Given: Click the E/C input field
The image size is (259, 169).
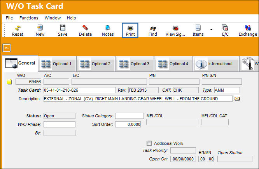Looking at the screenshot, I should [x=109, y=82].
